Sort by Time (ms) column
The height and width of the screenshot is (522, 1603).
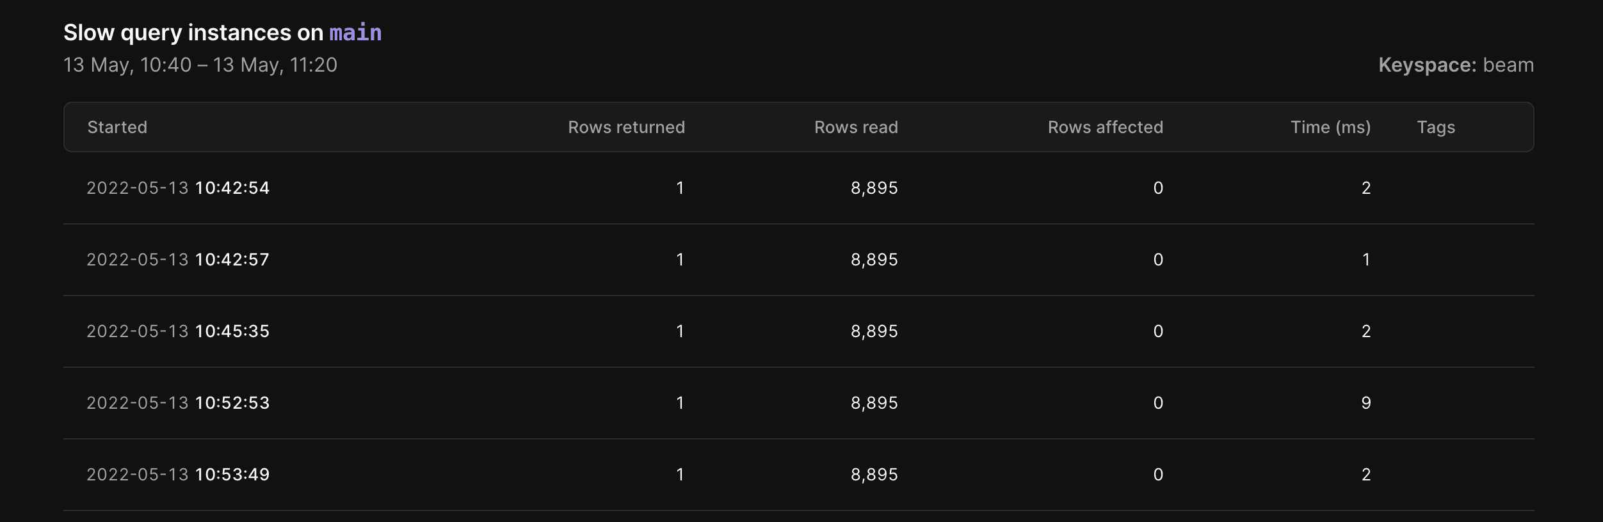click(1330, 127)
